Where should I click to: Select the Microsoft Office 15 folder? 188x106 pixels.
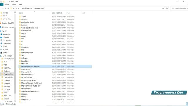click(28, 75)
